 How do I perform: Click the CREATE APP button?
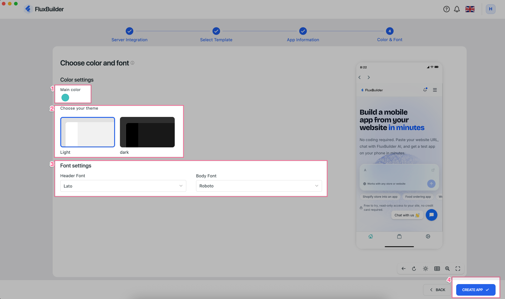pos(476,290)
